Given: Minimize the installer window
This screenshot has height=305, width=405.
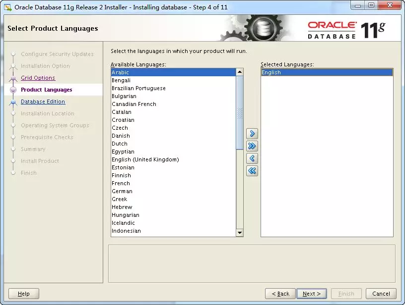Looking at the screenshot, I should 358,5.
